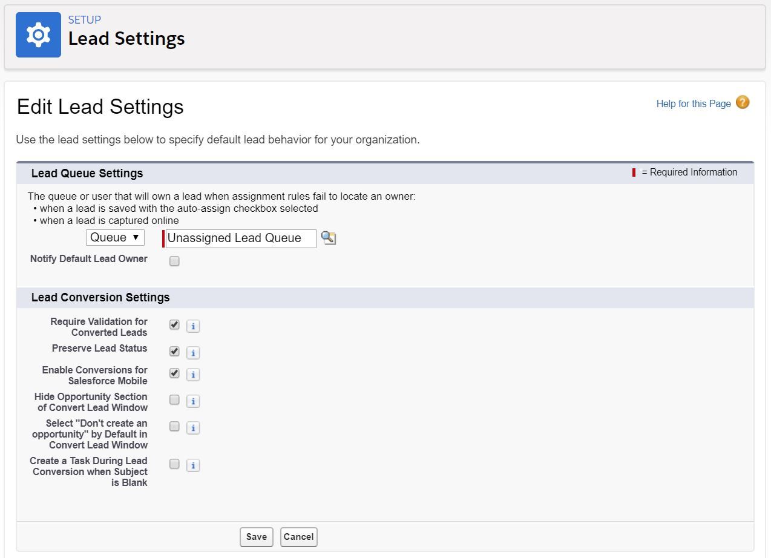Check Hide Opportunity Section of Convert Lead Window
Image resolution: width=771 pixels, height=558 pixels.
pos(174,400)
